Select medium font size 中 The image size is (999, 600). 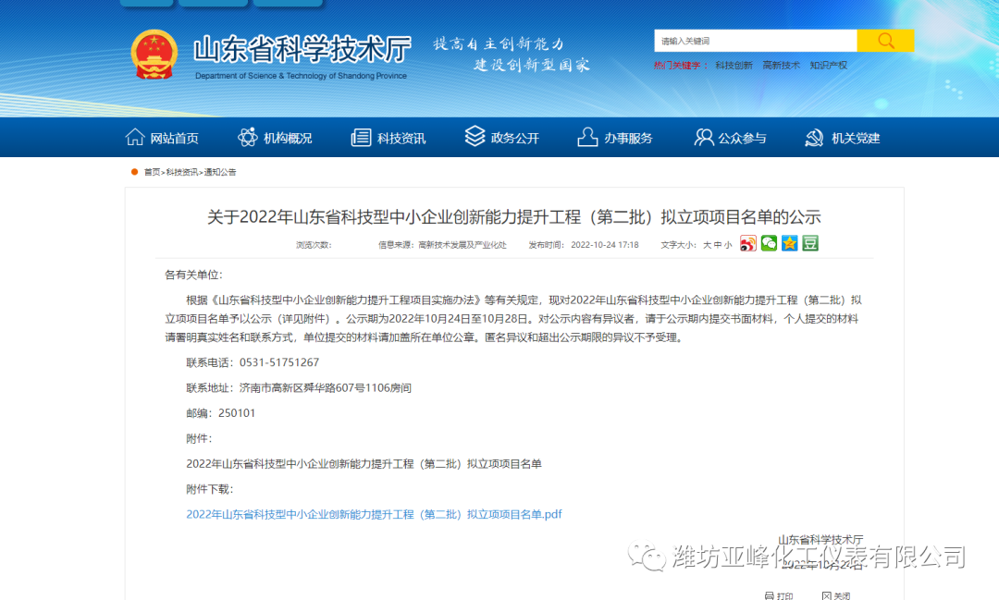[720, 243]
